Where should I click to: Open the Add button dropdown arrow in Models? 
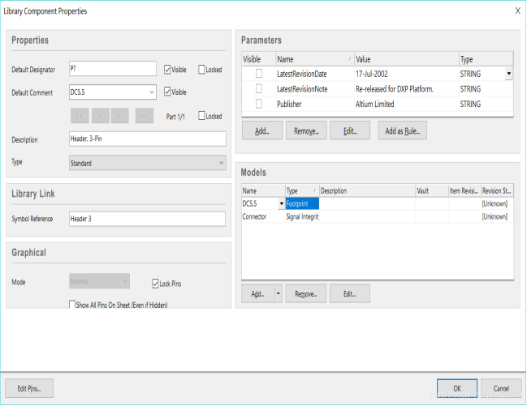tap(278, 293)
